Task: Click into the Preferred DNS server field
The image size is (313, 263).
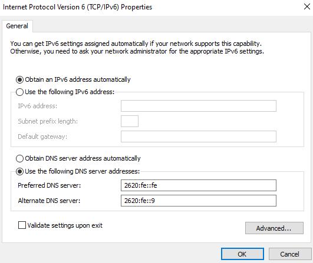Action: [199, 185]
